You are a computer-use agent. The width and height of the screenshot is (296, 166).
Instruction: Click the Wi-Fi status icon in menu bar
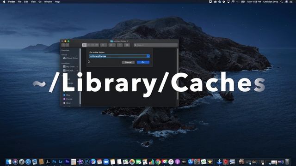point(233,2)
